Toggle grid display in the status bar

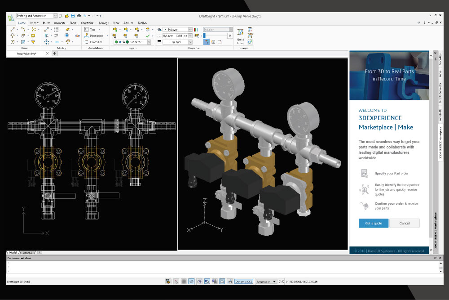click(x=183, y=281)
